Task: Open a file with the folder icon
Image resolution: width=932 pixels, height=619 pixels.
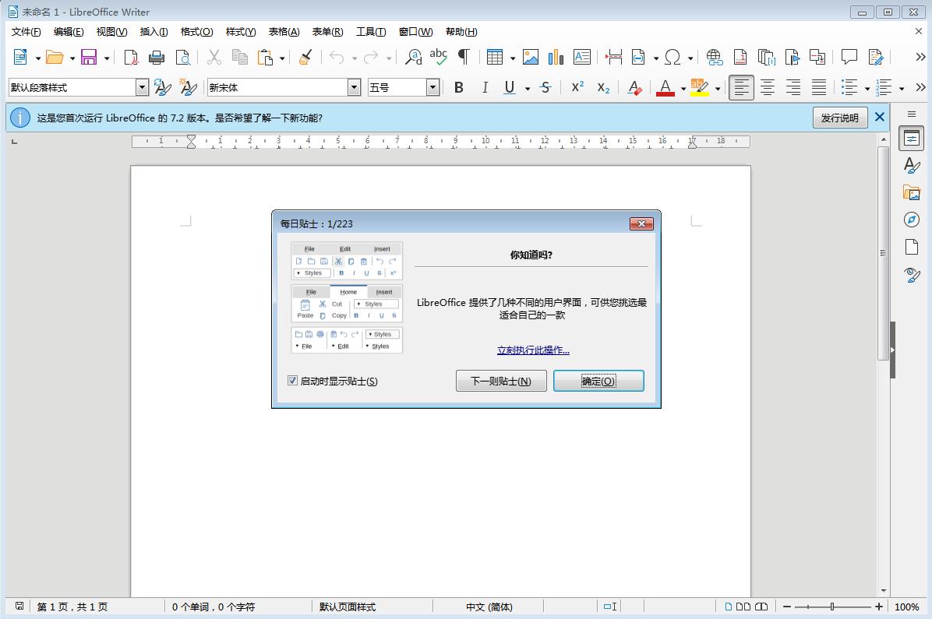Action: pyautogui.click(x=54, y=57)
